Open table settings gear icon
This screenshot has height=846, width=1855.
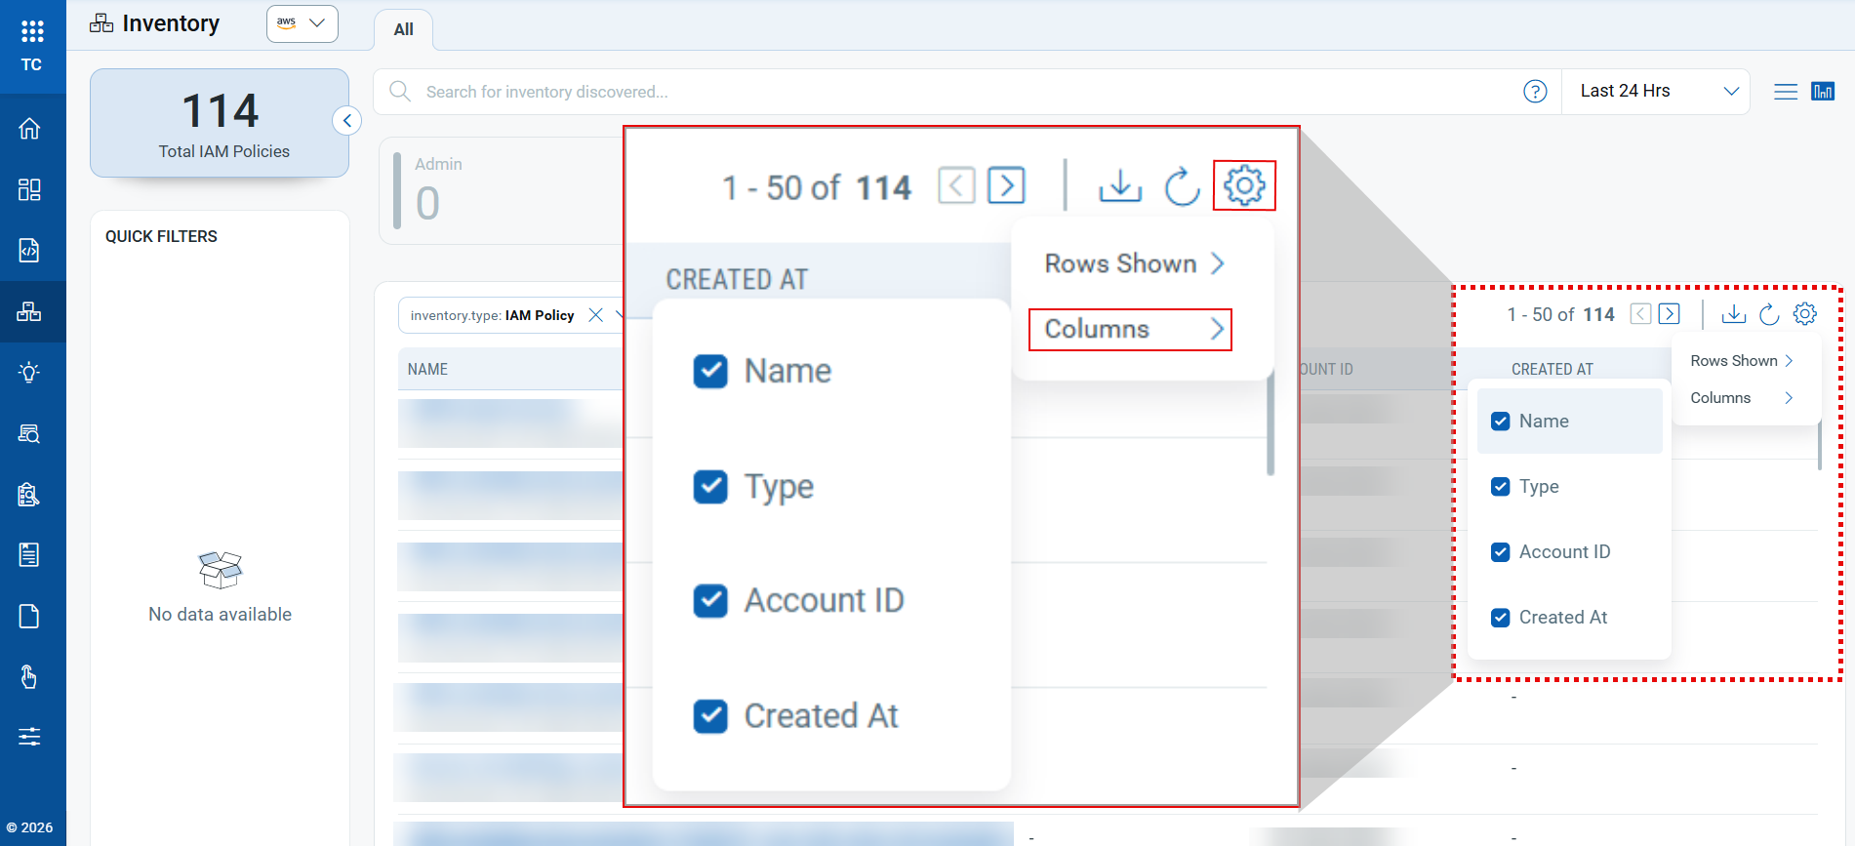(x=1805, y=314)
